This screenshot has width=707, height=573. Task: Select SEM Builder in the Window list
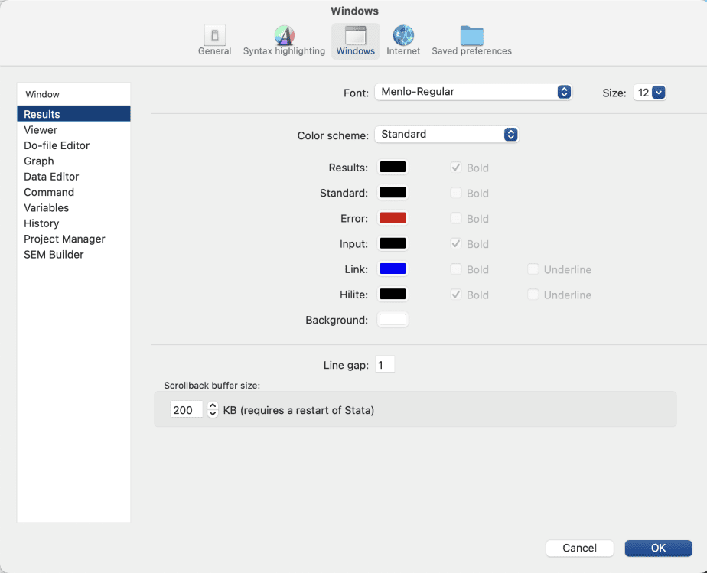pyautogui.click(x=54, y=255)
